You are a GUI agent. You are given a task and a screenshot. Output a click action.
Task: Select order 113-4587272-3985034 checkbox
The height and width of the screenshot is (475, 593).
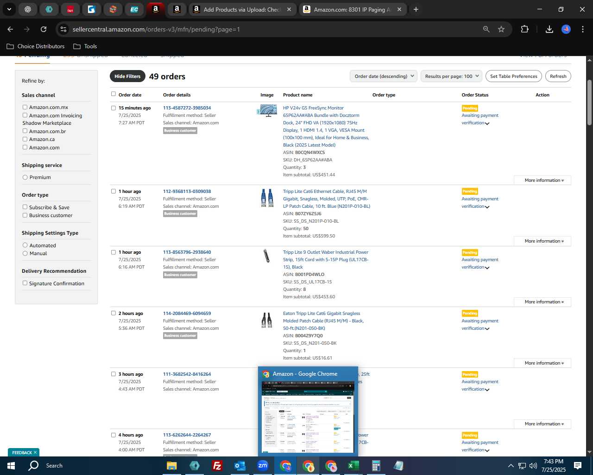pos(114,108)
